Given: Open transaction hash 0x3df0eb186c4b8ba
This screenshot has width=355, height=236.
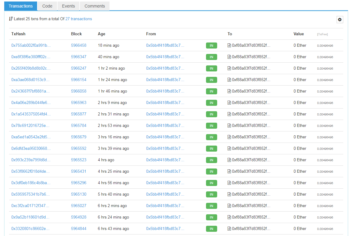Looking at the screenshot, I should coord(31,183).
